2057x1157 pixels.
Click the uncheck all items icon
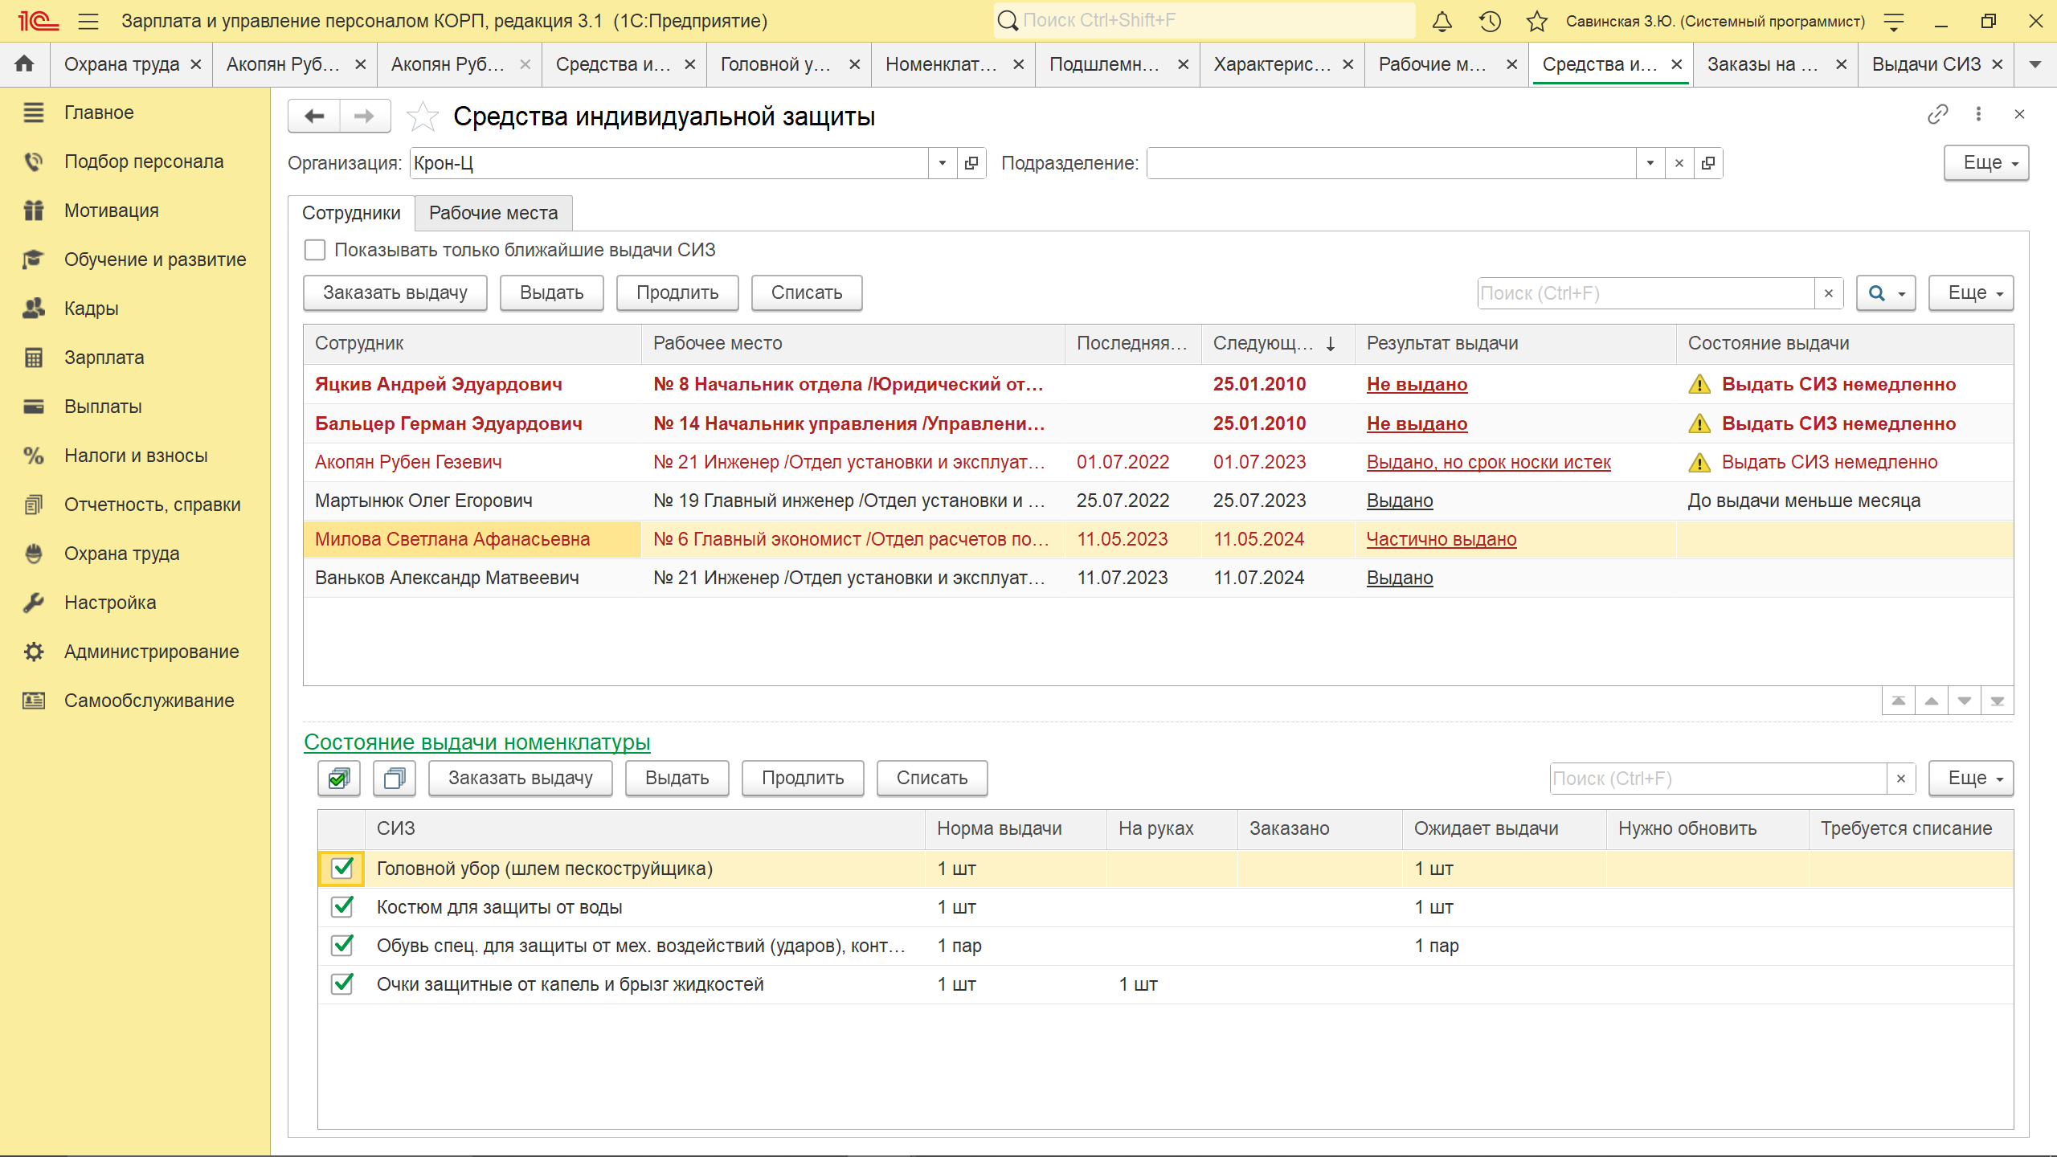pos(394,778)
